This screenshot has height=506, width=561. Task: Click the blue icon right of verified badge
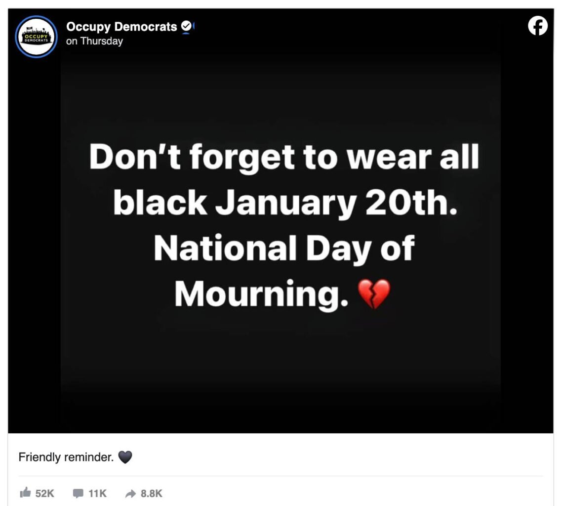(x=194, y=26)
